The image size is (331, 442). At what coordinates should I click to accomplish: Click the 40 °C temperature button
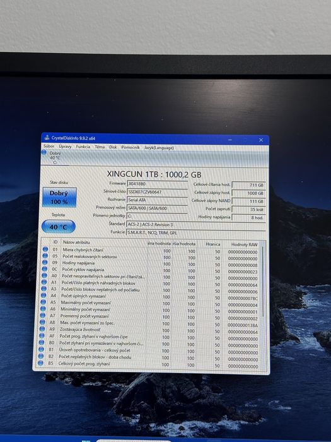[58, 227]
